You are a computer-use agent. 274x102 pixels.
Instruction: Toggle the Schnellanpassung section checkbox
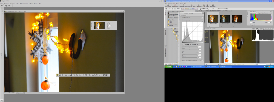click(x=202, y=18)
